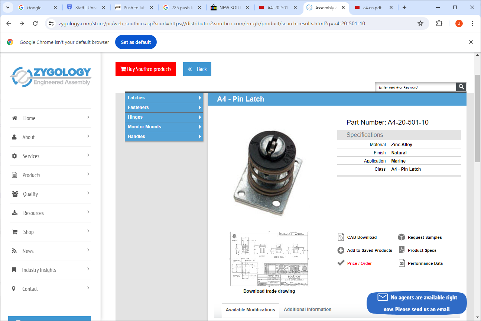View site information icon in address bar
The image size is (481, 321).
(51, 23)
